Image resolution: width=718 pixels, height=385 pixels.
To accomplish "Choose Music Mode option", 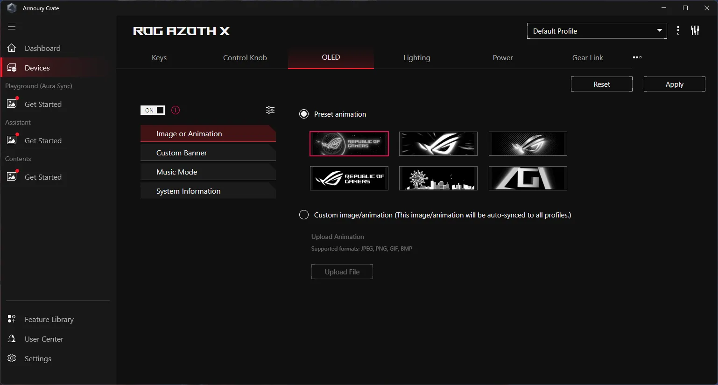I will click(x=208, y=172).
